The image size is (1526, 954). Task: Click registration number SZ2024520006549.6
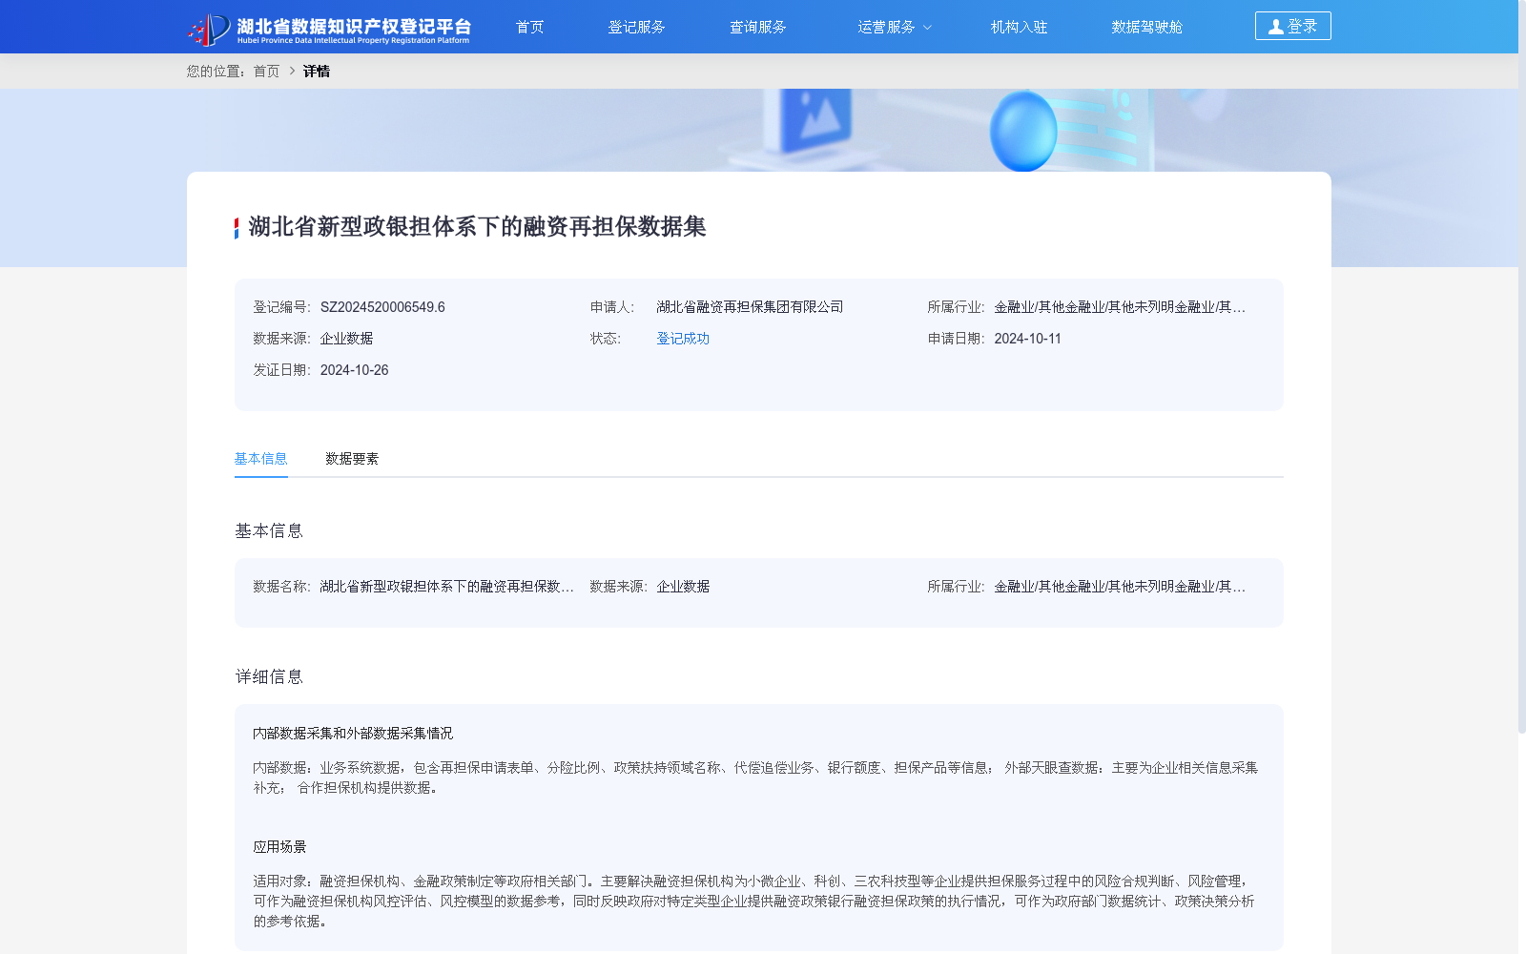(382, 307)
